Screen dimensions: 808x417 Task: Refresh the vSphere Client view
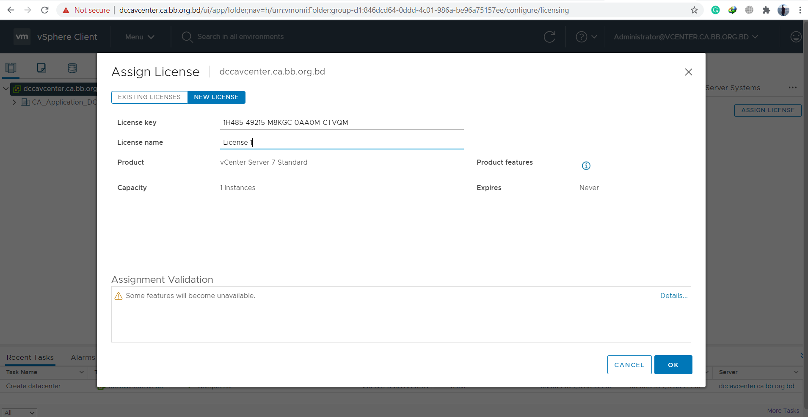(x=549, y=37)
